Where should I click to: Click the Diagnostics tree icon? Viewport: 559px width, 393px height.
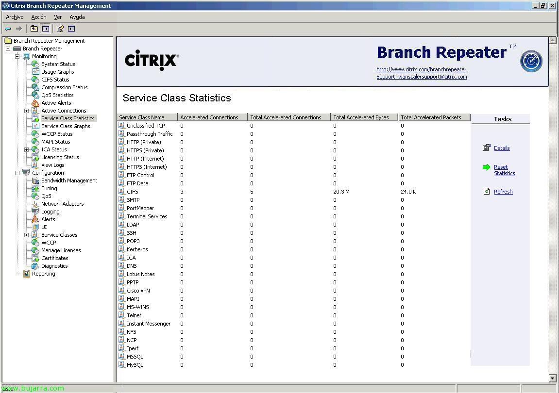[35, 266]
